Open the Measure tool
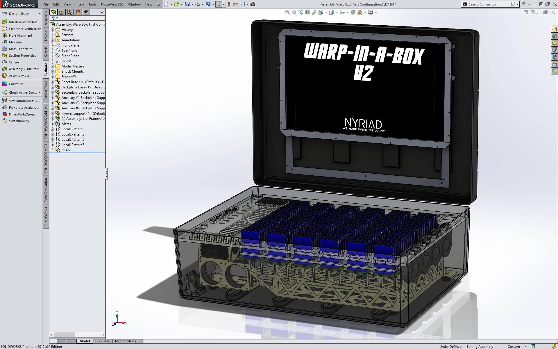 pos(15,42)
